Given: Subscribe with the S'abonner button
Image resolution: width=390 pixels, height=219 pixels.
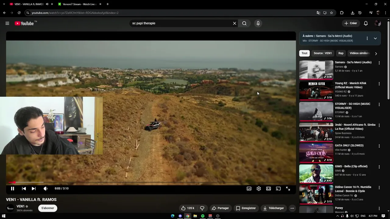Looking at the screenshot, I should (x=48, y=208).
